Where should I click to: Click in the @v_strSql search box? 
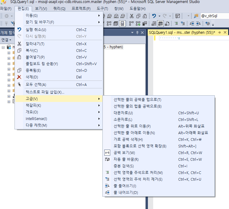pos(214,16)
